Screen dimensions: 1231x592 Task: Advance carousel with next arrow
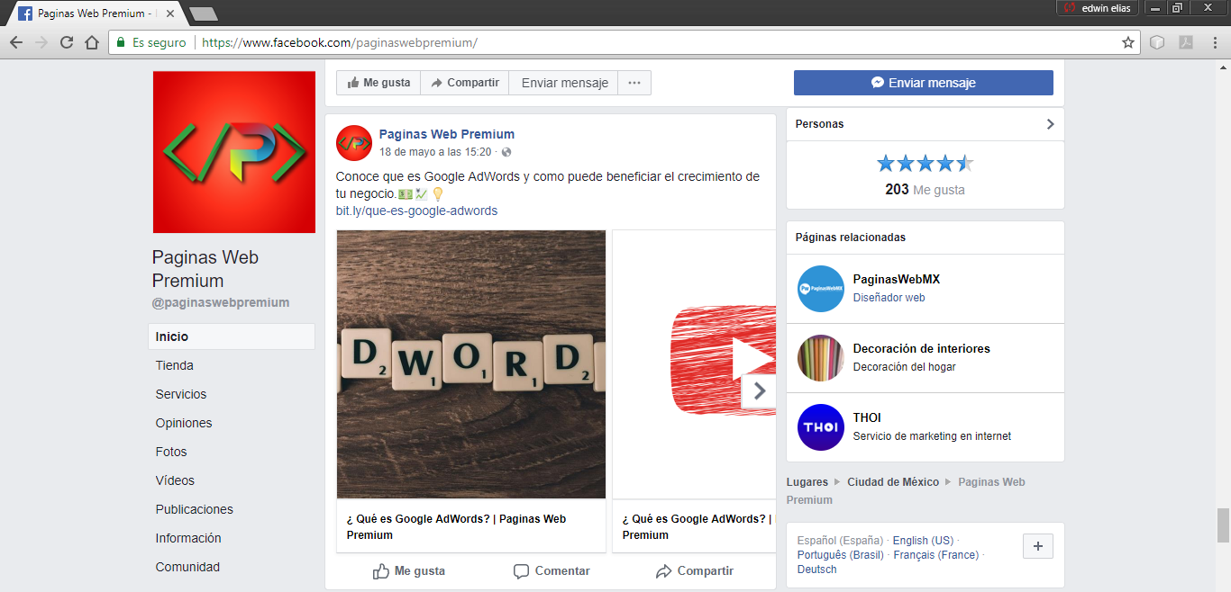point(759,391)
